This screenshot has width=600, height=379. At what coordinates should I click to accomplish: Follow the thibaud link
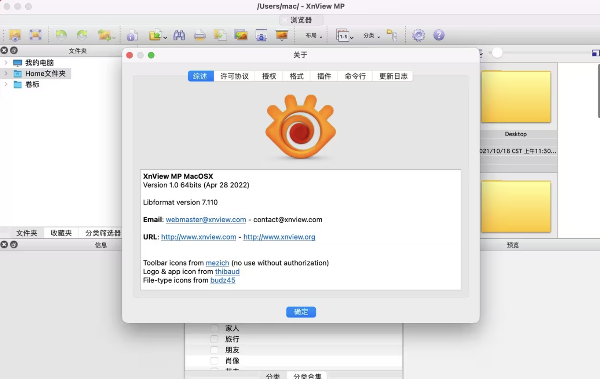(227, 271)
